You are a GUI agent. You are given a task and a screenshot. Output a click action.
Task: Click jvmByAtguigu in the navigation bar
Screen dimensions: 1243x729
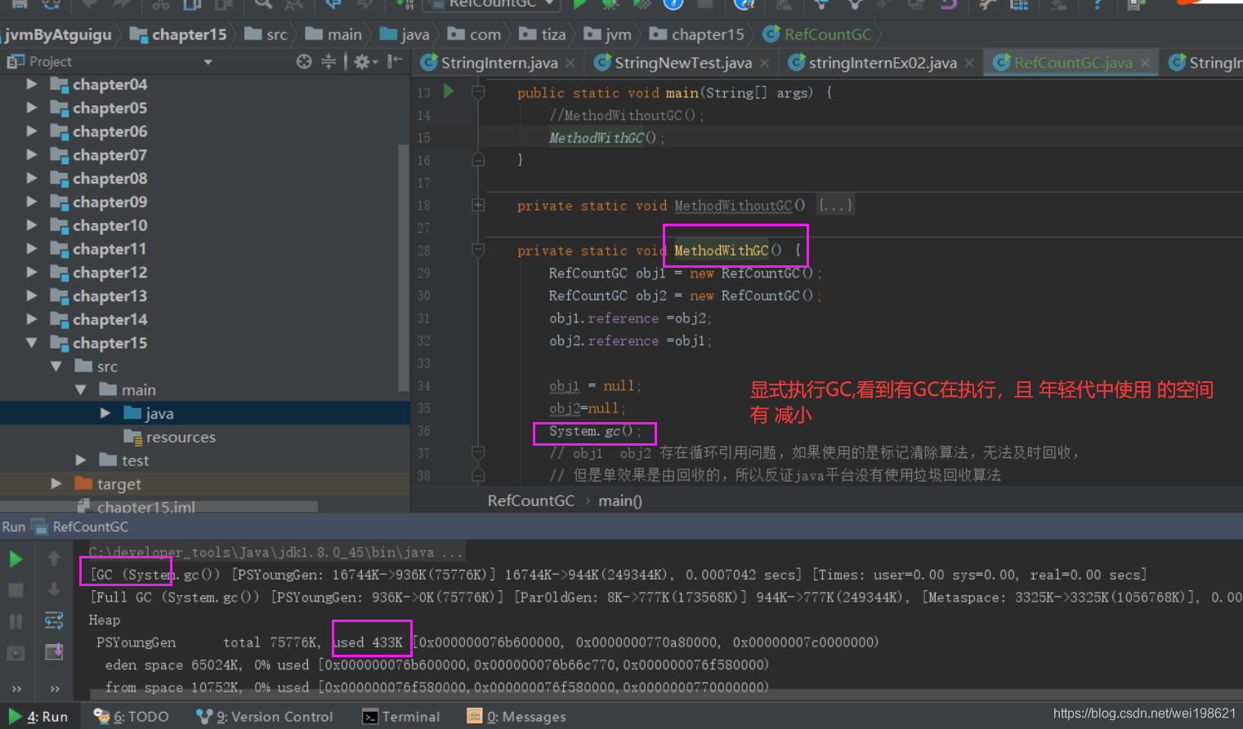click(57, 34)
